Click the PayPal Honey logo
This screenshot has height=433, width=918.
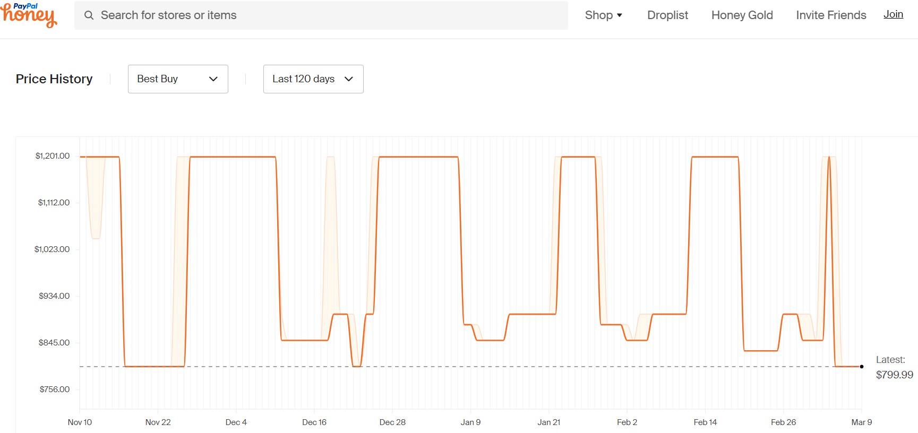click(29, 15)
